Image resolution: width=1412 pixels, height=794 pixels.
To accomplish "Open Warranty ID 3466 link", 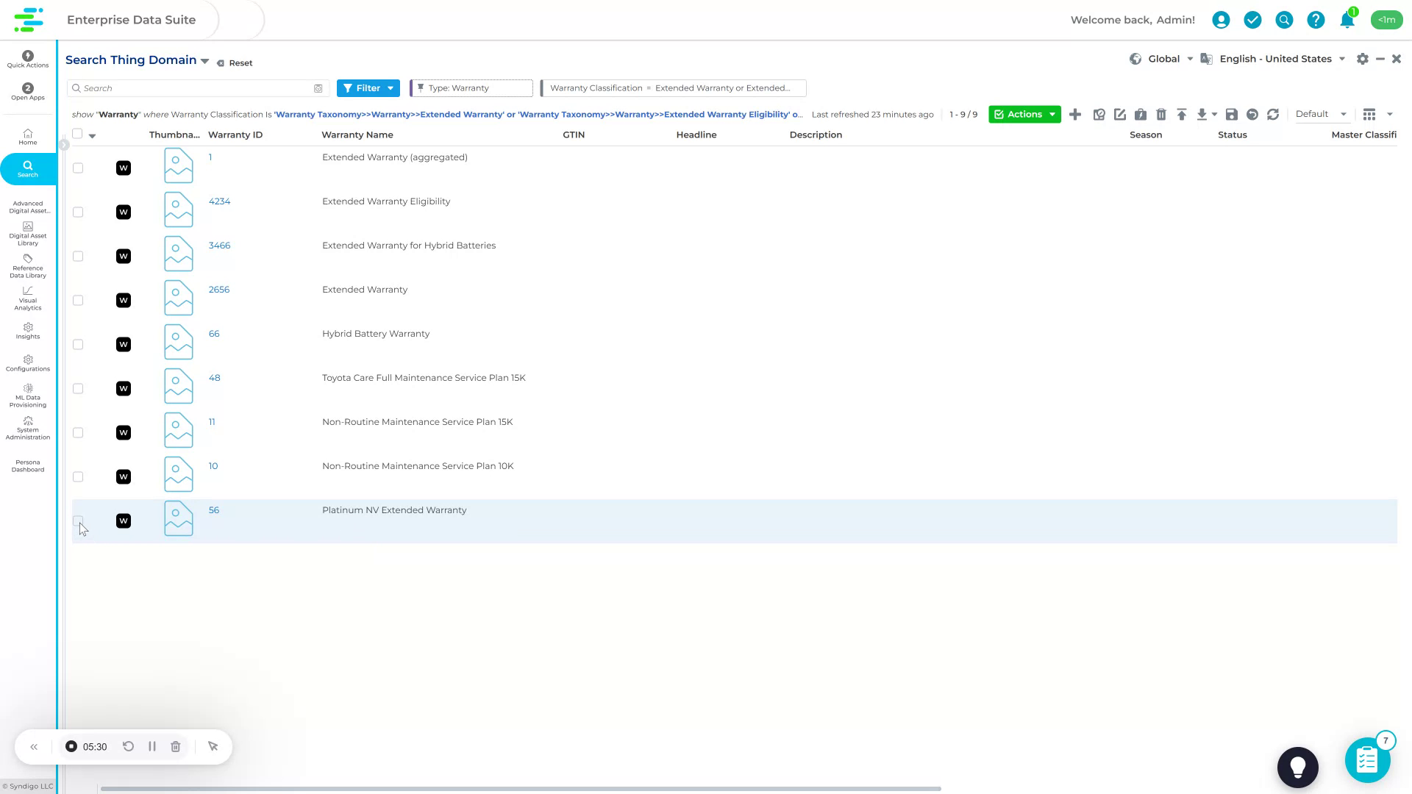I will [x=219, y=245].
